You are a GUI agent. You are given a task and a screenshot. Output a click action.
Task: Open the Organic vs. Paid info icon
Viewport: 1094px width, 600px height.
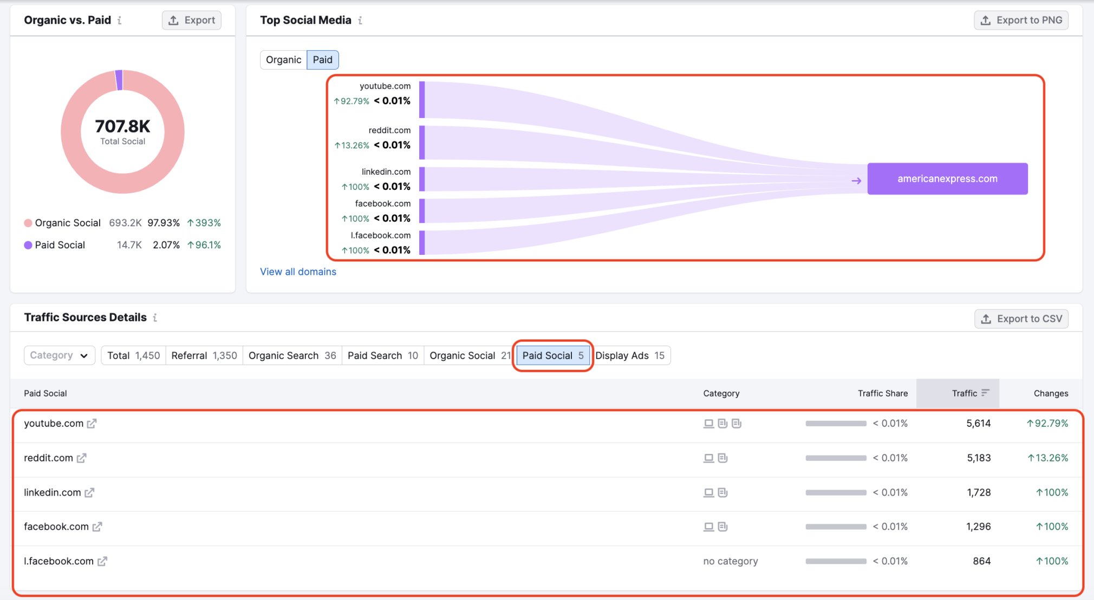[119, 21]
